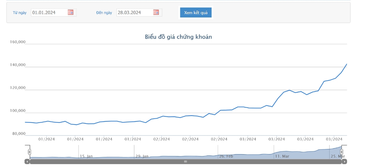
Task: Click the '15. Jan' marker in the navigator
Action: pyautogui.click(x=86, y=156)
